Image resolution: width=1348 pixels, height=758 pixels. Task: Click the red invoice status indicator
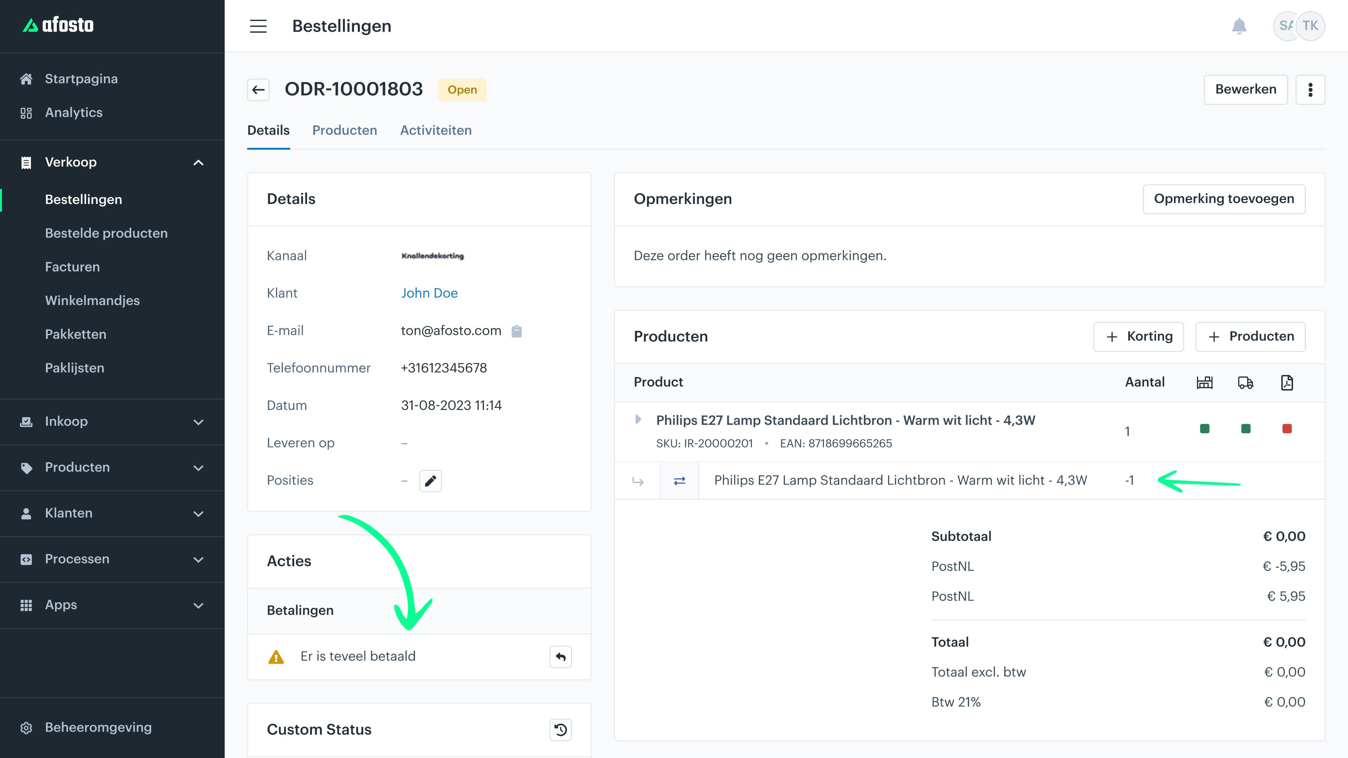pyautogui.click(x=1287, y=429)
